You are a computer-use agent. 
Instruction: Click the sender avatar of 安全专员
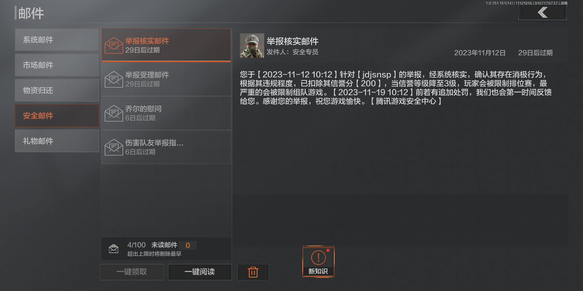pos(252,46)
